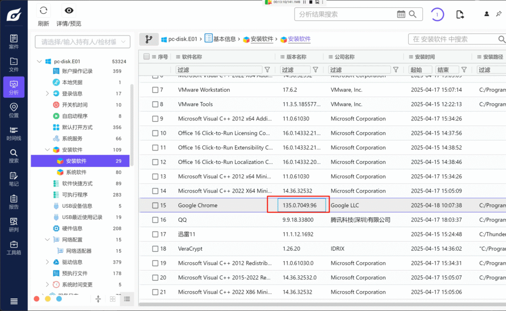Open the 请选择/输入持有人/检材 dropdown
This screenshot has height=311, width=506.
click(83, 42)
